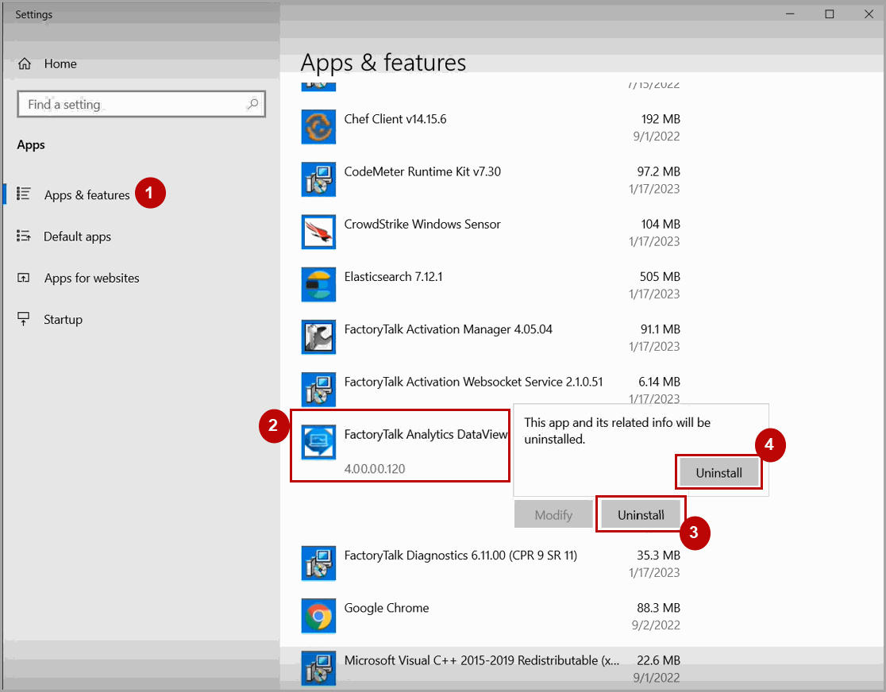Select the CodeMeter Runtime Kit icon
886x692 pixels.
tap(318, 179)
